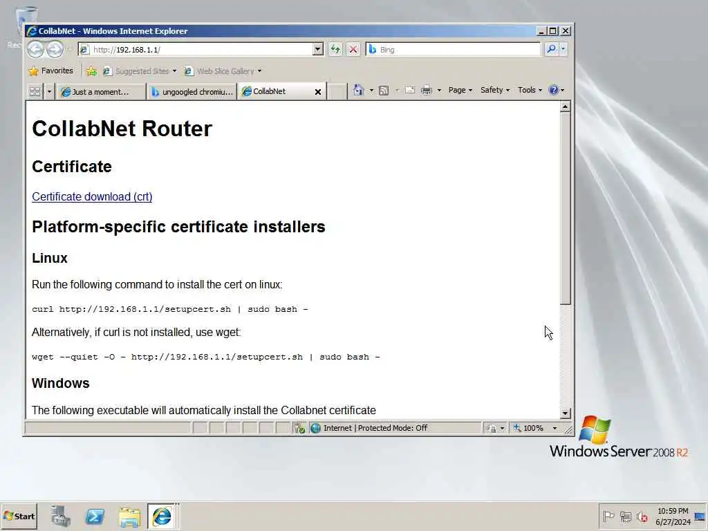
Task: Open the Page menu
Action: 460,90
